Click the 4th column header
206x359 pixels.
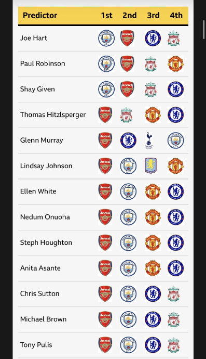(x=176, y=15)
